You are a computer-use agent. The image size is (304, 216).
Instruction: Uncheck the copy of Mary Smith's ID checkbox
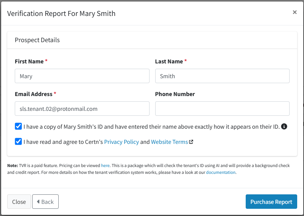click(18, 126)
